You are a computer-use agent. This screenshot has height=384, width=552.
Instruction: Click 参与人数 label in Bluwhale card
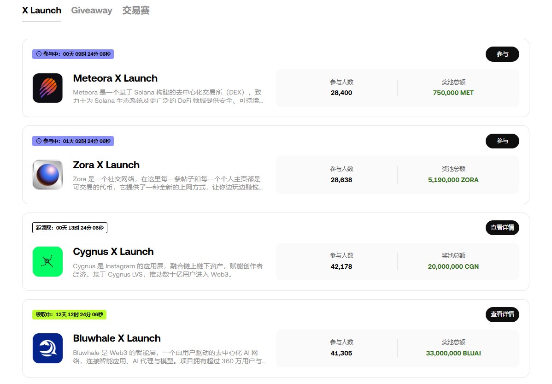coord(341,342)
